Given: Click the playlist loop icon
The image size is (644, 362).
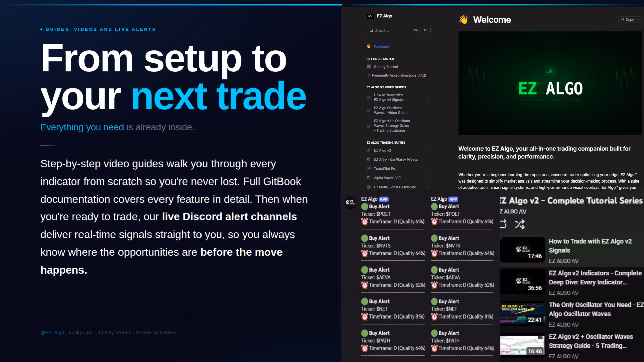Looking at the screenshot, I should click(503, 224).
